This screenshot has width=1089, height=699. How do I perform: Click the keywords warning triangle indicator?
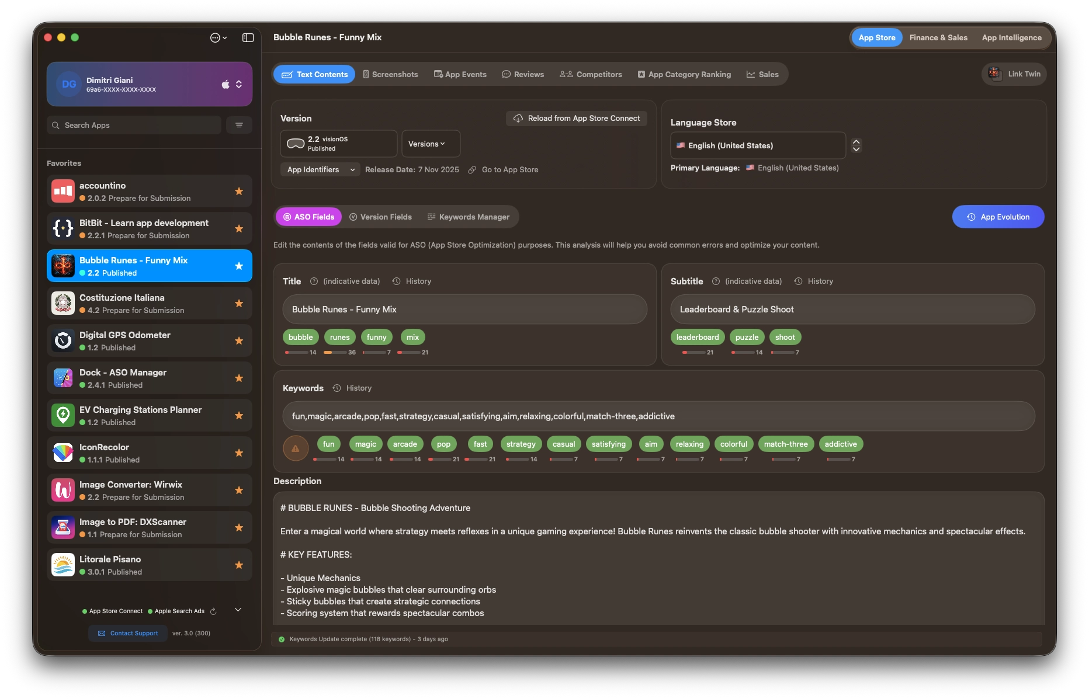coord(296,448)
